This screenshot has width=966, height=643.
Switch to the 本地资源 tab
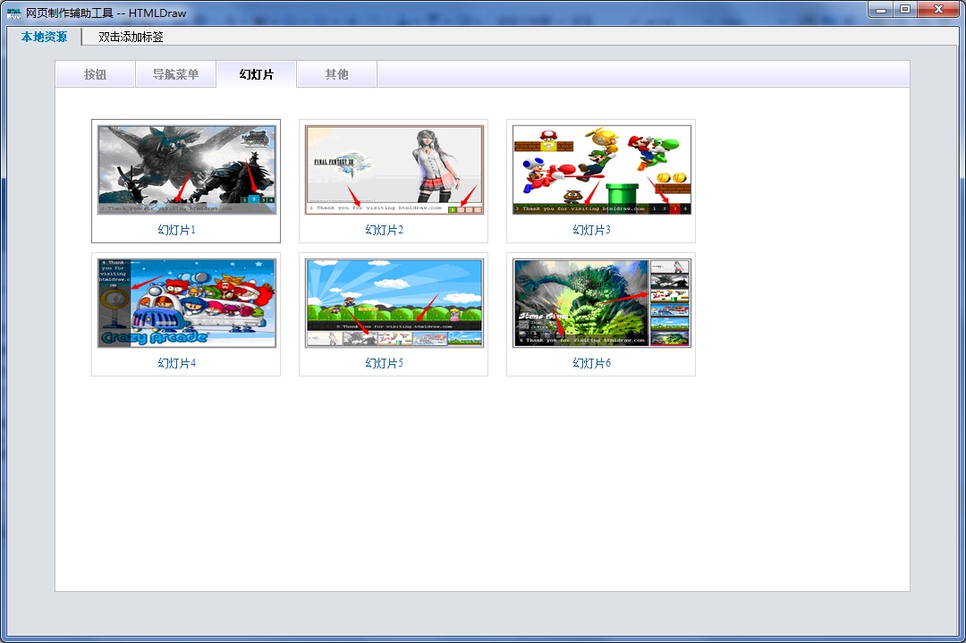click(x=44, y=37)
